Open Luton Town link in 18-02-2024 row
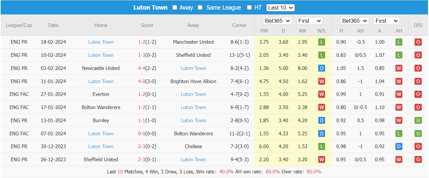The image size is (429, 178). click(101, 42)
